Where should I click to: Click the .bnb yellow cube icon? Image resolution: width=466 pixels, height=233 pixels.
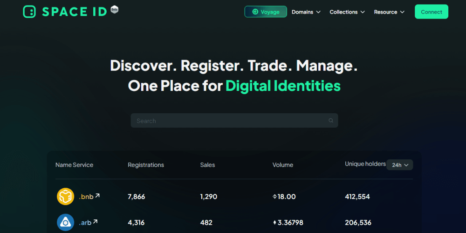(x=65, y=197)
